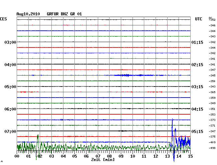Click the 04 minute axis label
This screenshot has width=217, height=165.
[63, 156]
